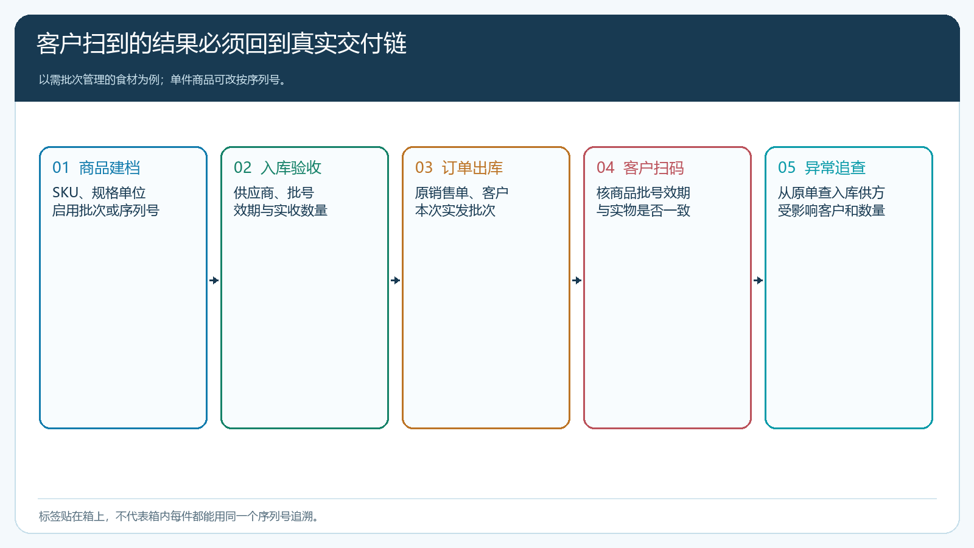The height and width of the screenshot is (548, 974).
Task: Click the heading 04 客户扫码
Action: 640,167
